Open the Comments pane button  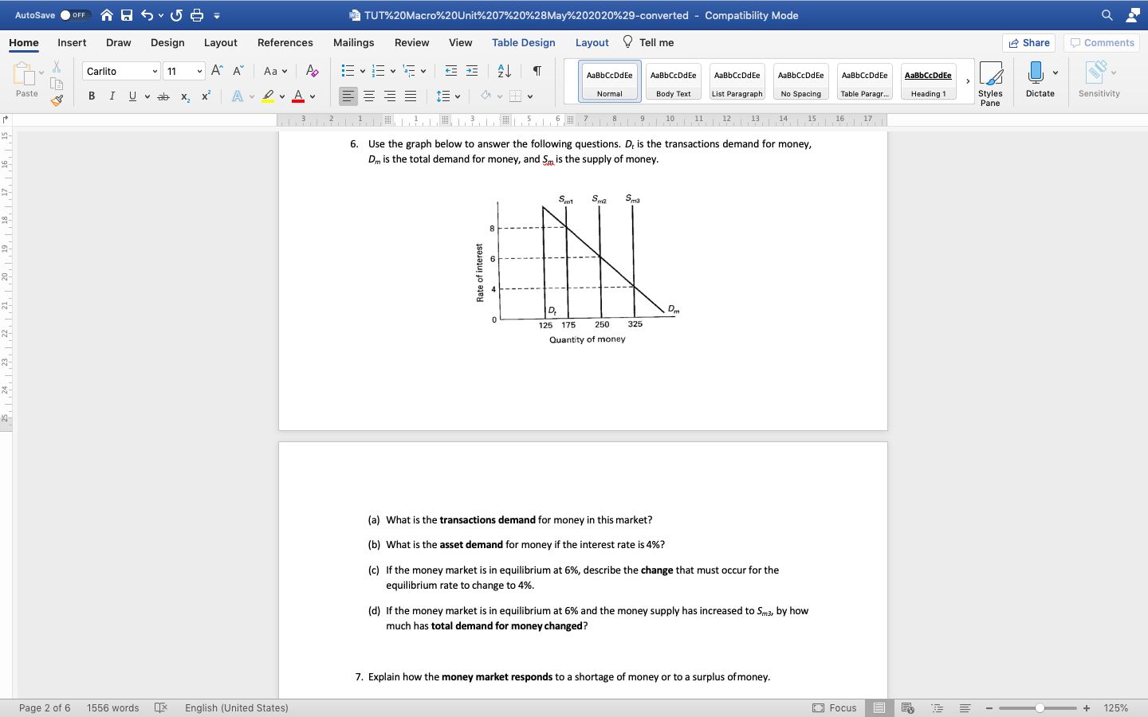point(1102,43)
